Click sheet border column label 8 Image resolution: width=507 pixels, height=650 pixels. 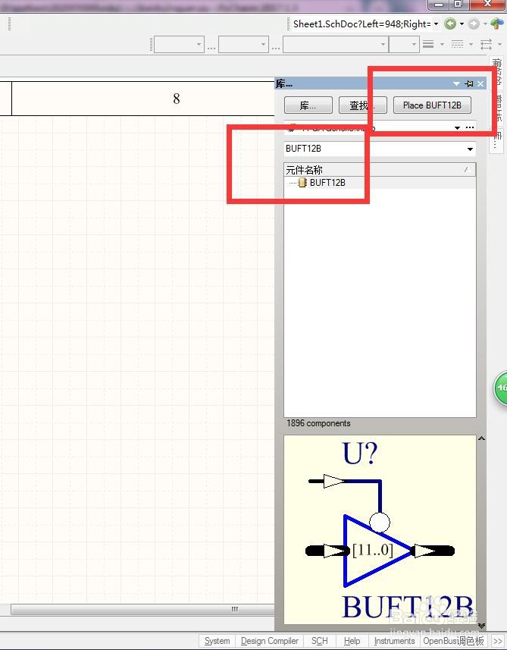[177, 99]
